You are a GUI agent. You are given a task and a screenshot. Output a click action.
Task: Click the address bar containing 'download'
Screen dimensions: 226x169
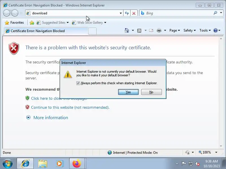[x=74, y=13]
